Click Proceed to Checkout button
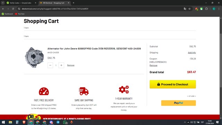Screen dimensions: 222x125 tap(173, 84)
